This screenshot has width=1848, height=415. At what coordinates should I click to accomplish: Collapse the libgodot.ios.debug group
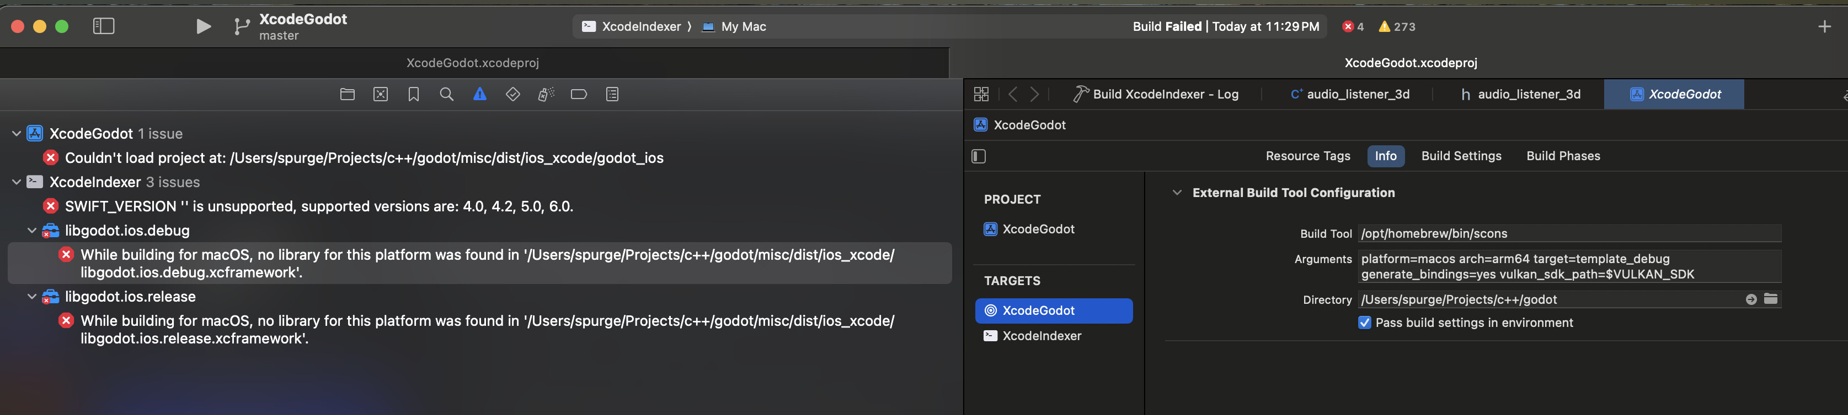tap(31, 231)
